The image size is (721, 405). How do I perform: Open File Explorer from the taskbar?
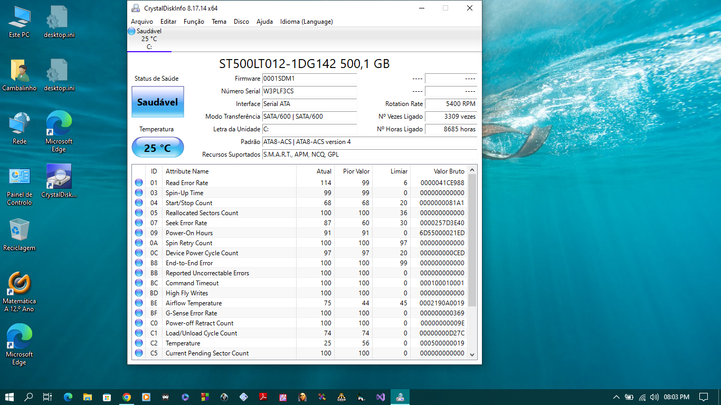[88, 397]
